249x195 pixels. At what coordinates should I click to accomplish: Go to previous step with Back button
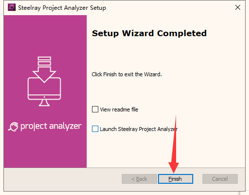tap(139, 179)
